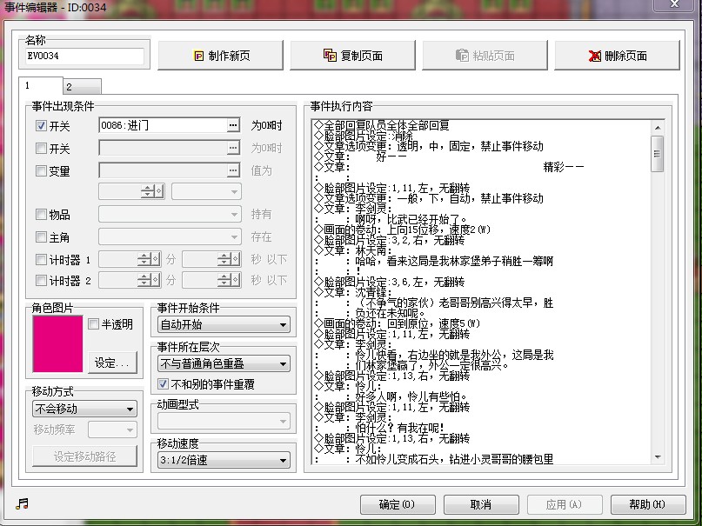The height and width of the screenshot is (526, 702).
Task: Close the 事件编辑器 window
Action: (x=674, y=4)
